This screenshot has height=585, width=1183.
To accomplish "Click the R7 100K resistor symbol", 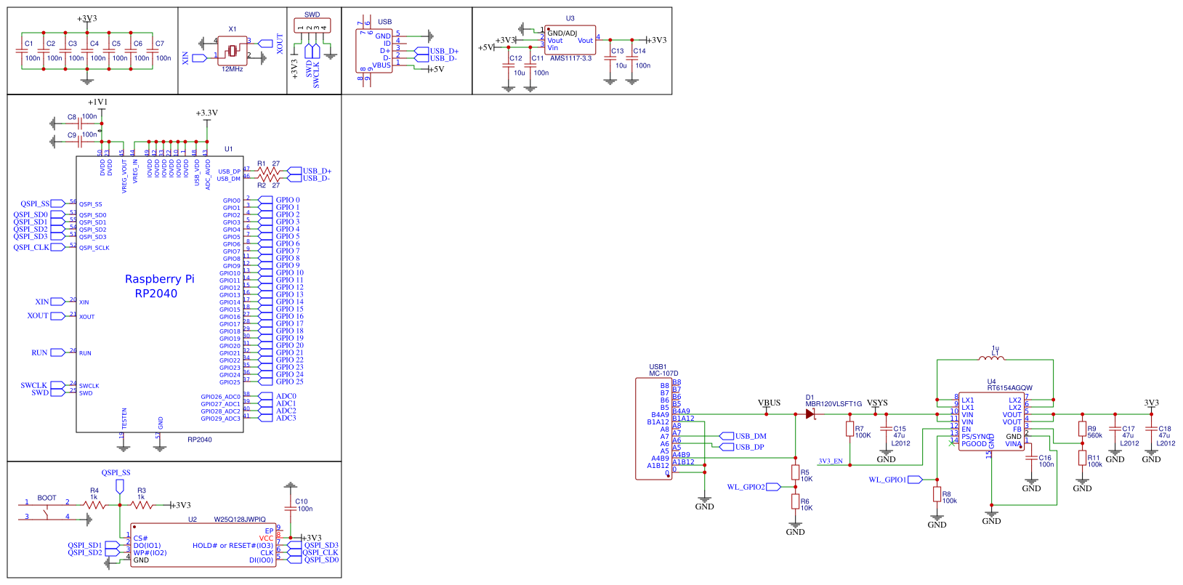I will (x=849, y=429).
